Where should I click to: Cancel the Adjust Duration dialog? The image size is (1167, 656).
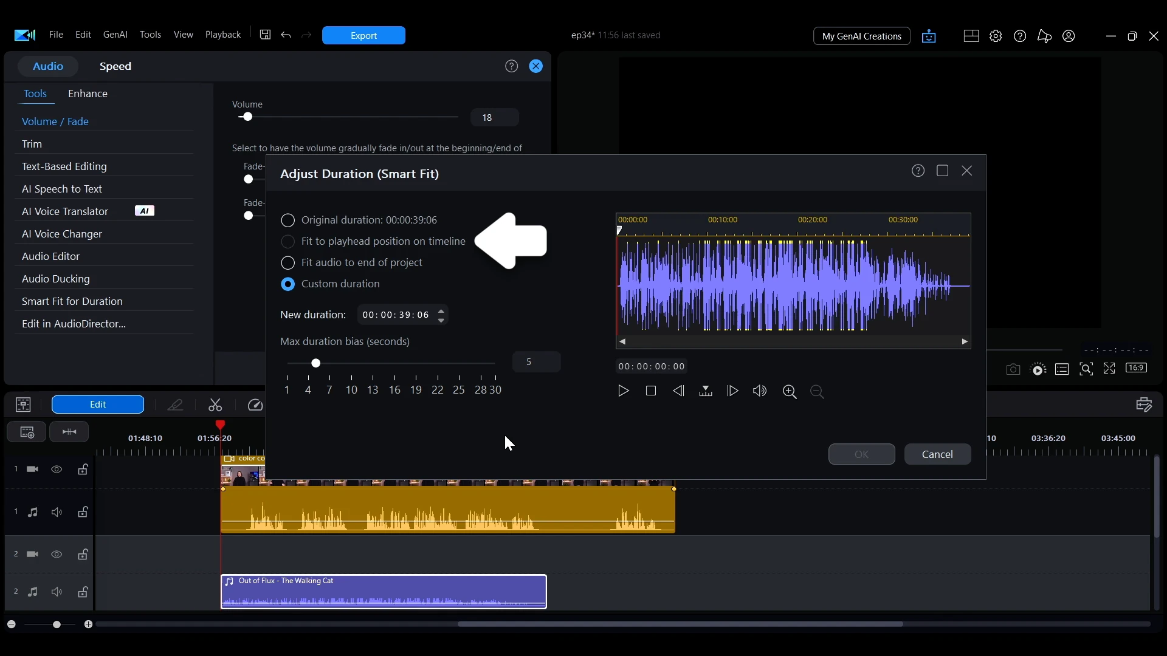click(x=938, y=454)
